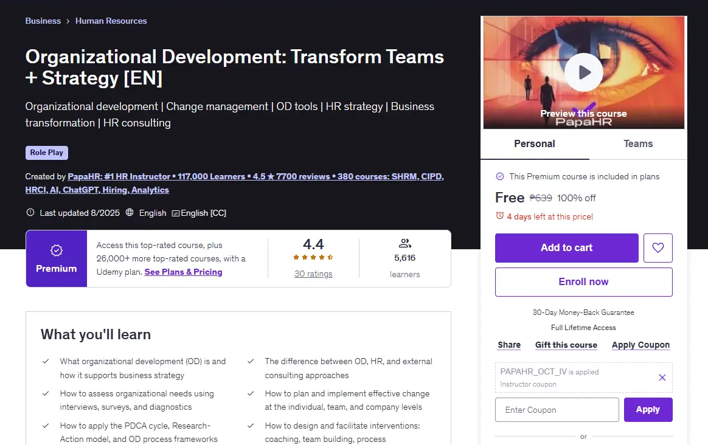Click the Enroll now button

[x=583, y=282]
